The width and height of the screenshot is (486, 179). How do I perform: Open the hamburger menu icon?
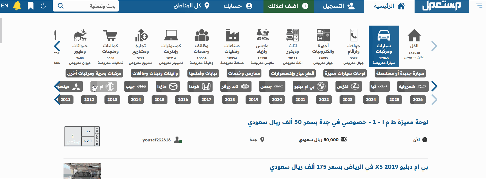(479, 6)
